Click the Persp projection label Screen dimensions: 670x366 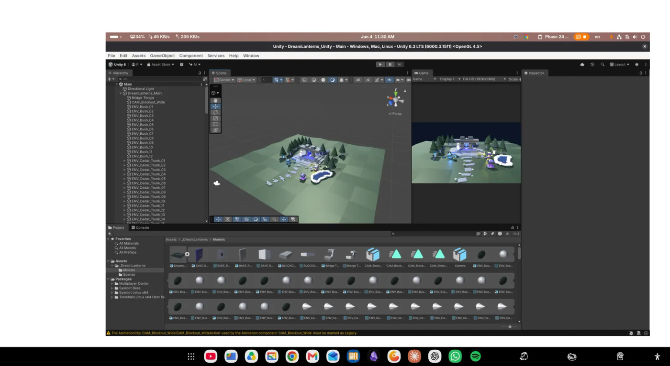pos(395,114)
